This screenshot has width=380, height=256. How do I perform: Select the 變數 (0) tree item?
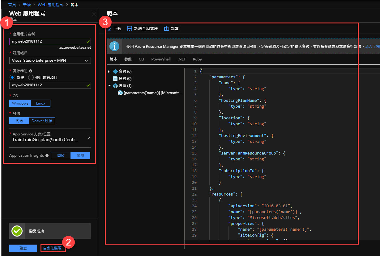tap(125, 79)
